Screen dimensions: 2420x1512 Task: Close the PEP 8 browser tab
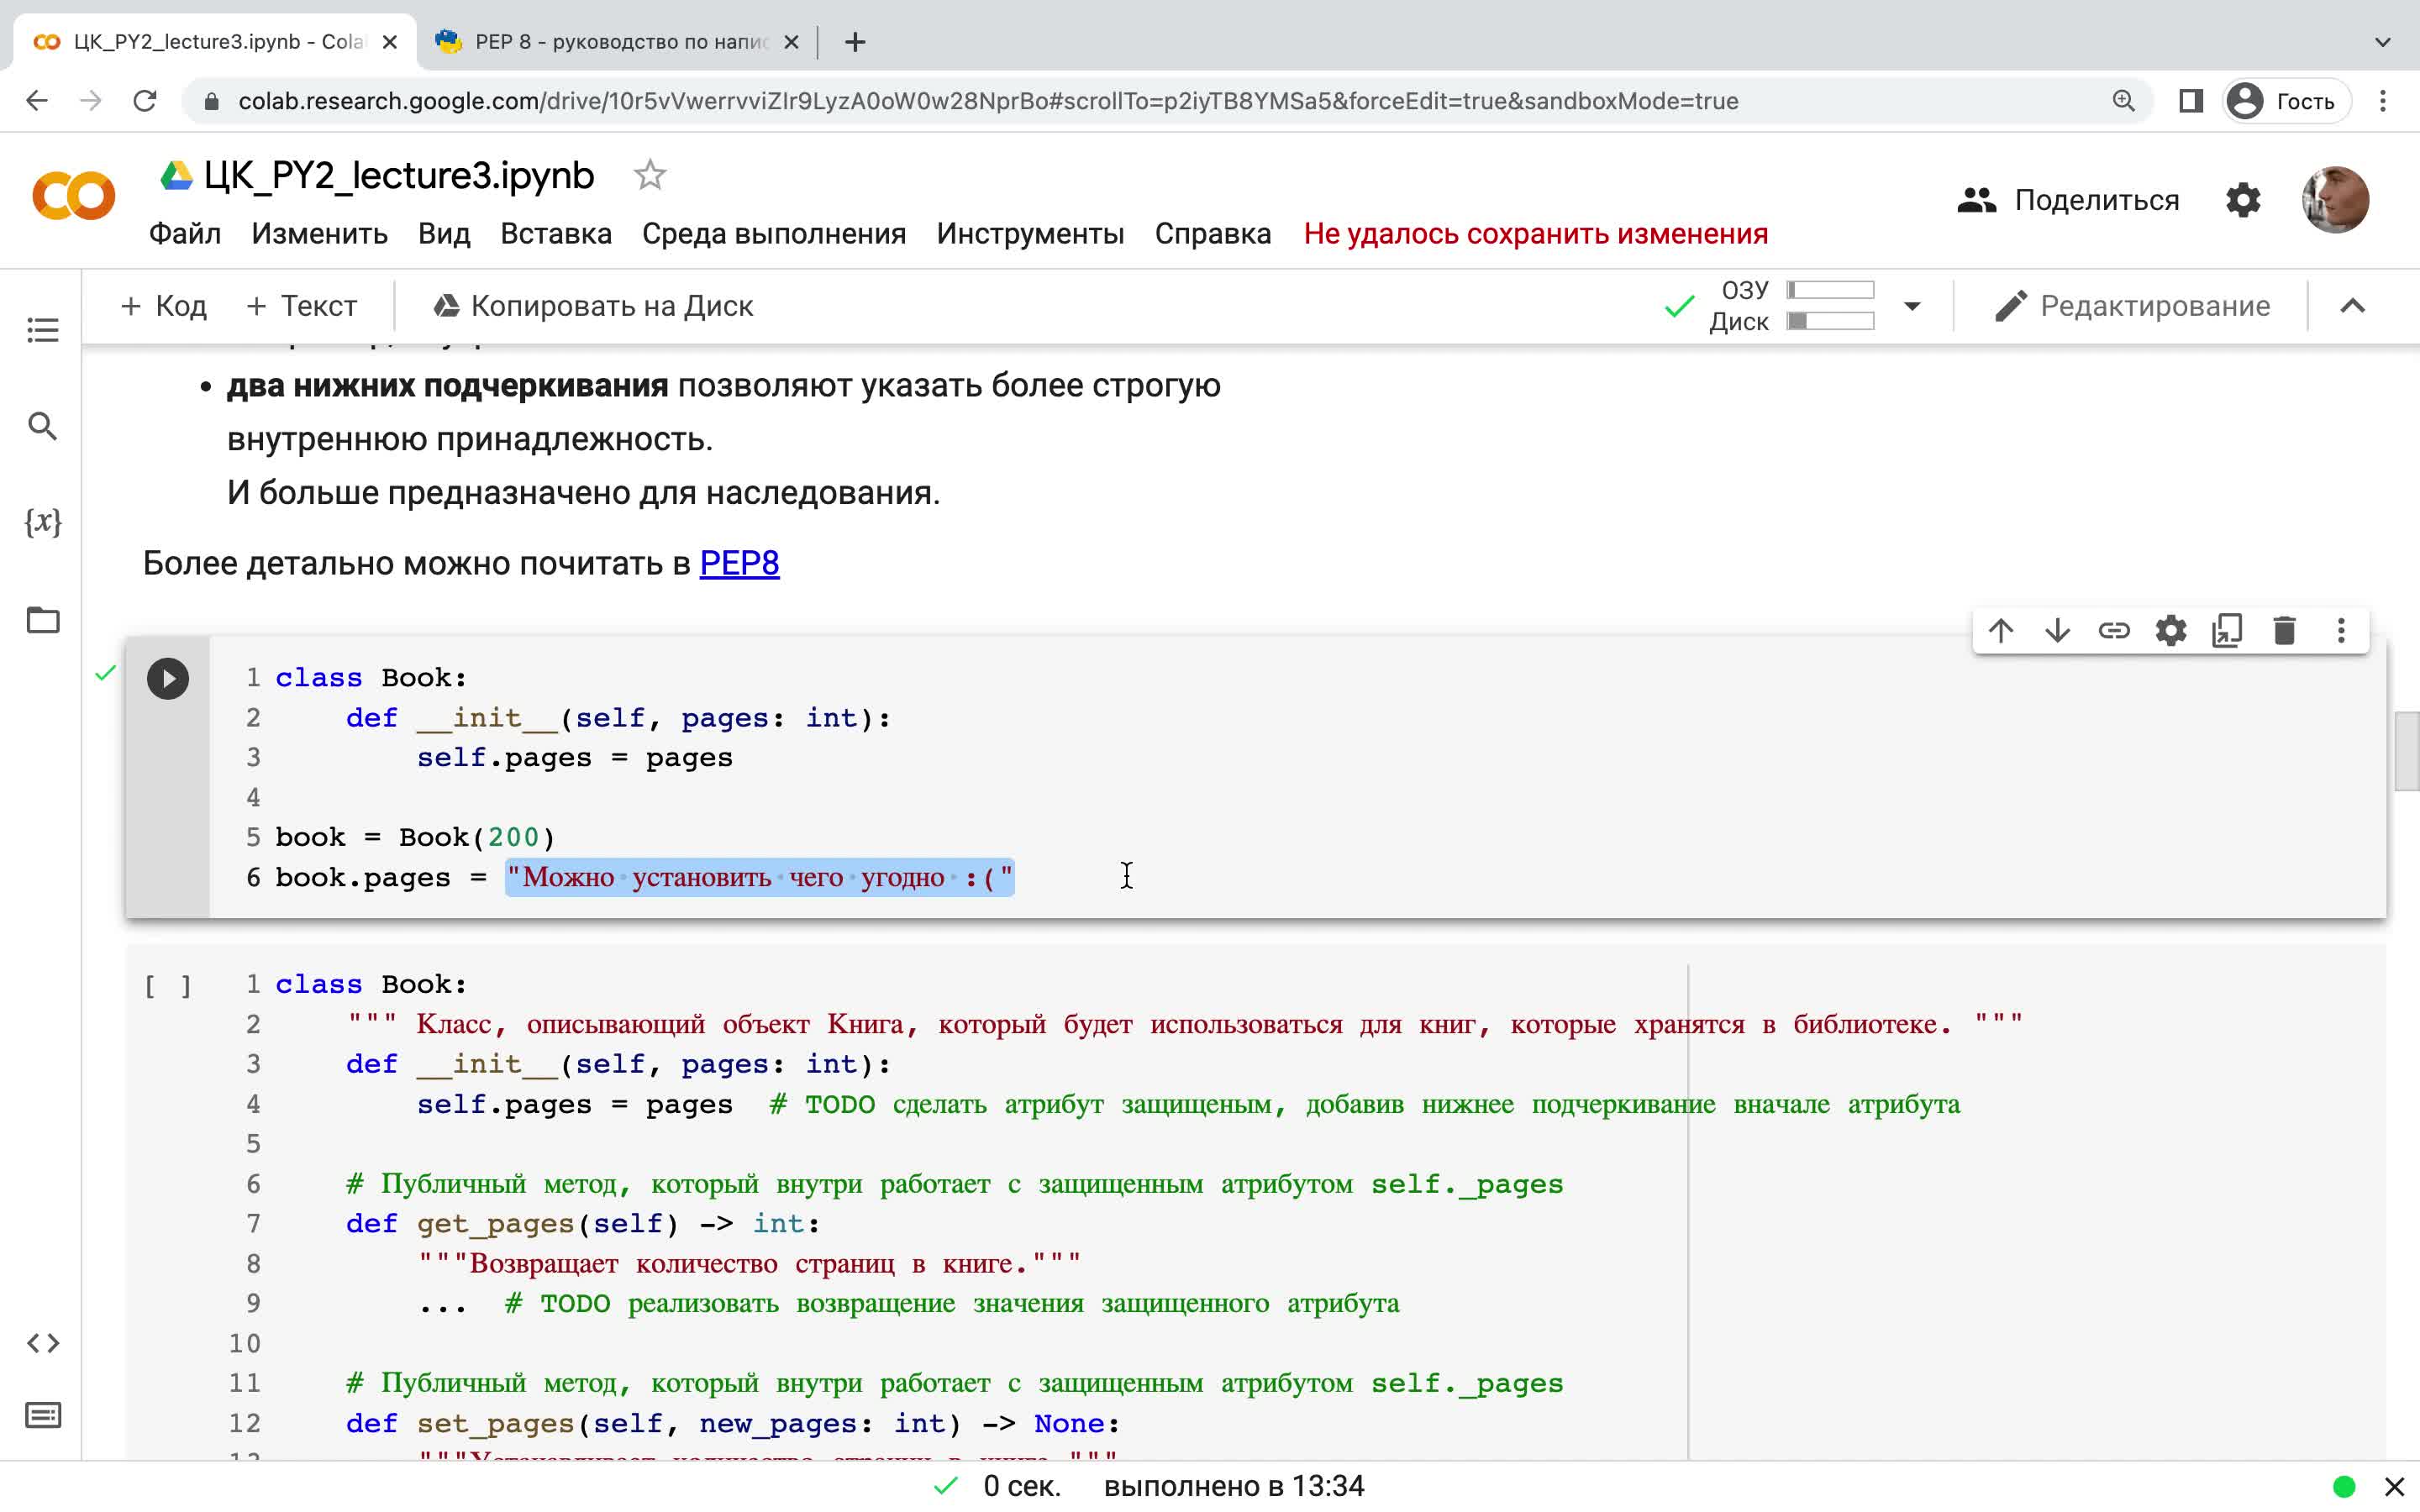(x=791, y=42)
